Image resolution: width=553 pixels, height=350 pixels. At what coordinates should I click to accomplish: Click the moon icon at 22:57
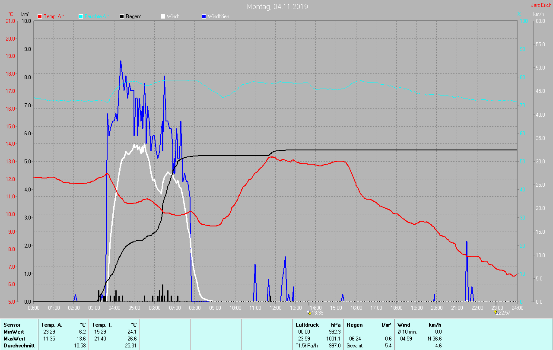click(496, 312)
